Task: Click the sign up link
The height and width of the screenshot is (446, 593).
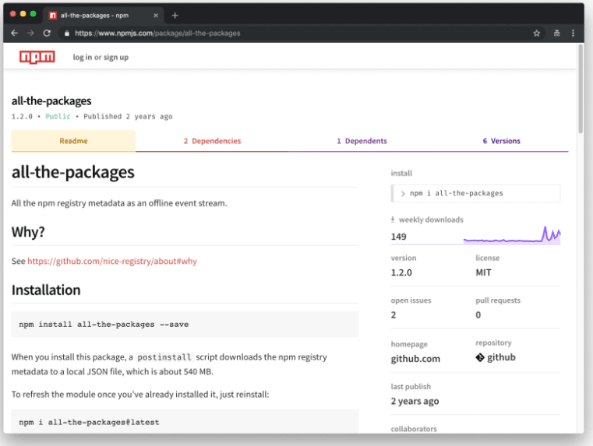Action: pyautogui.click(x=116, y=57)
